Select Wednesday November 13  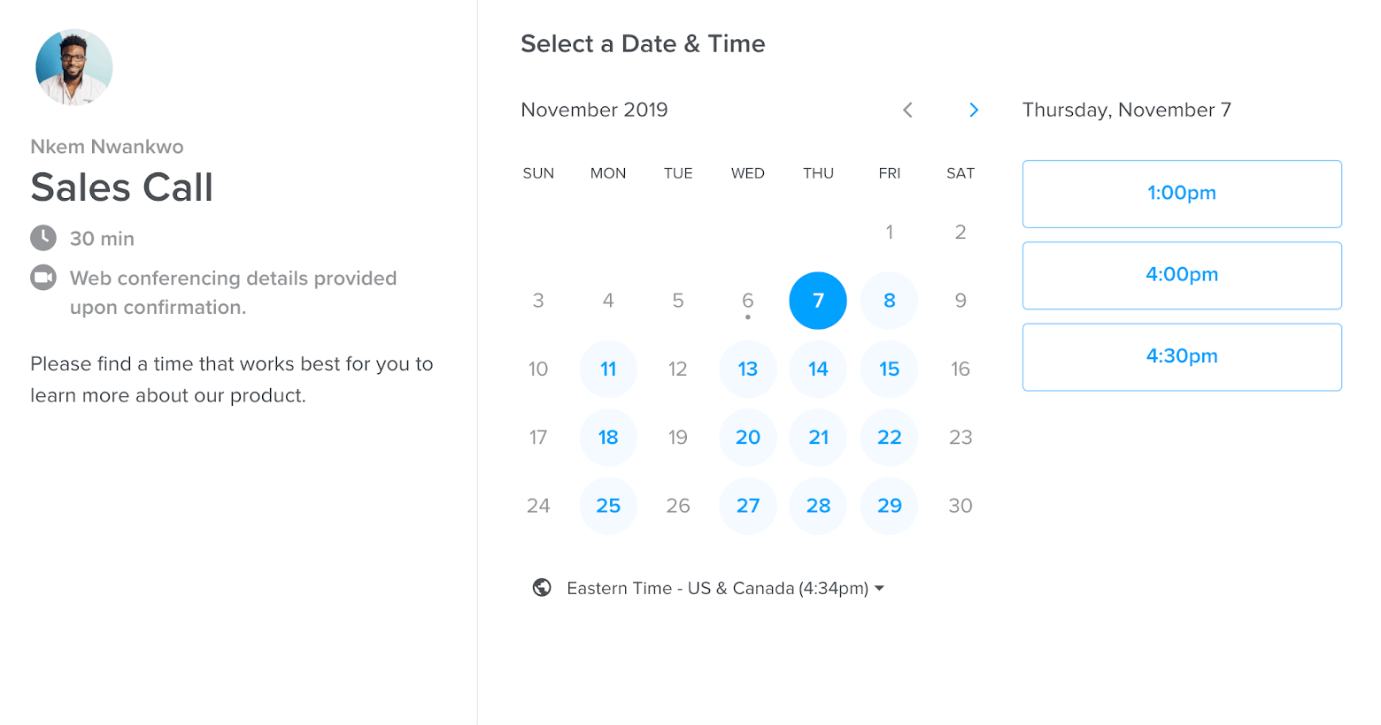(x=748, y=369)
